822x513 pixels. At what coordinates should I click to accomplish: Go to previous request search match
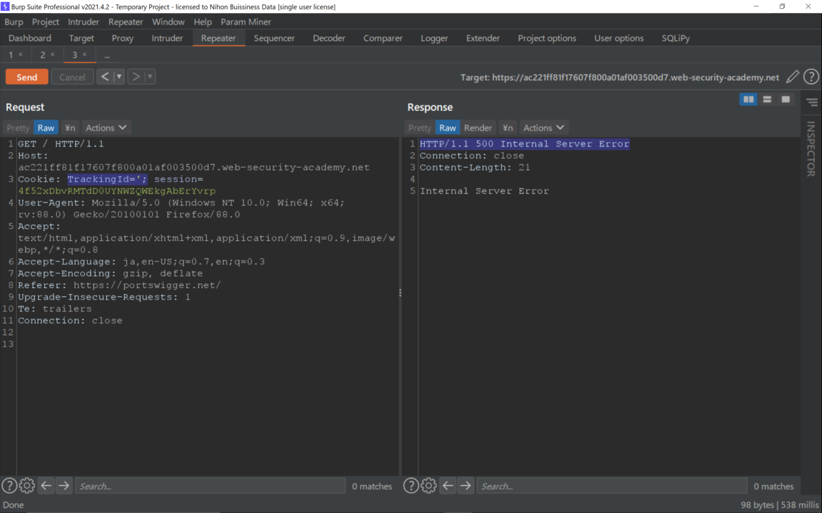click(46, 486)
